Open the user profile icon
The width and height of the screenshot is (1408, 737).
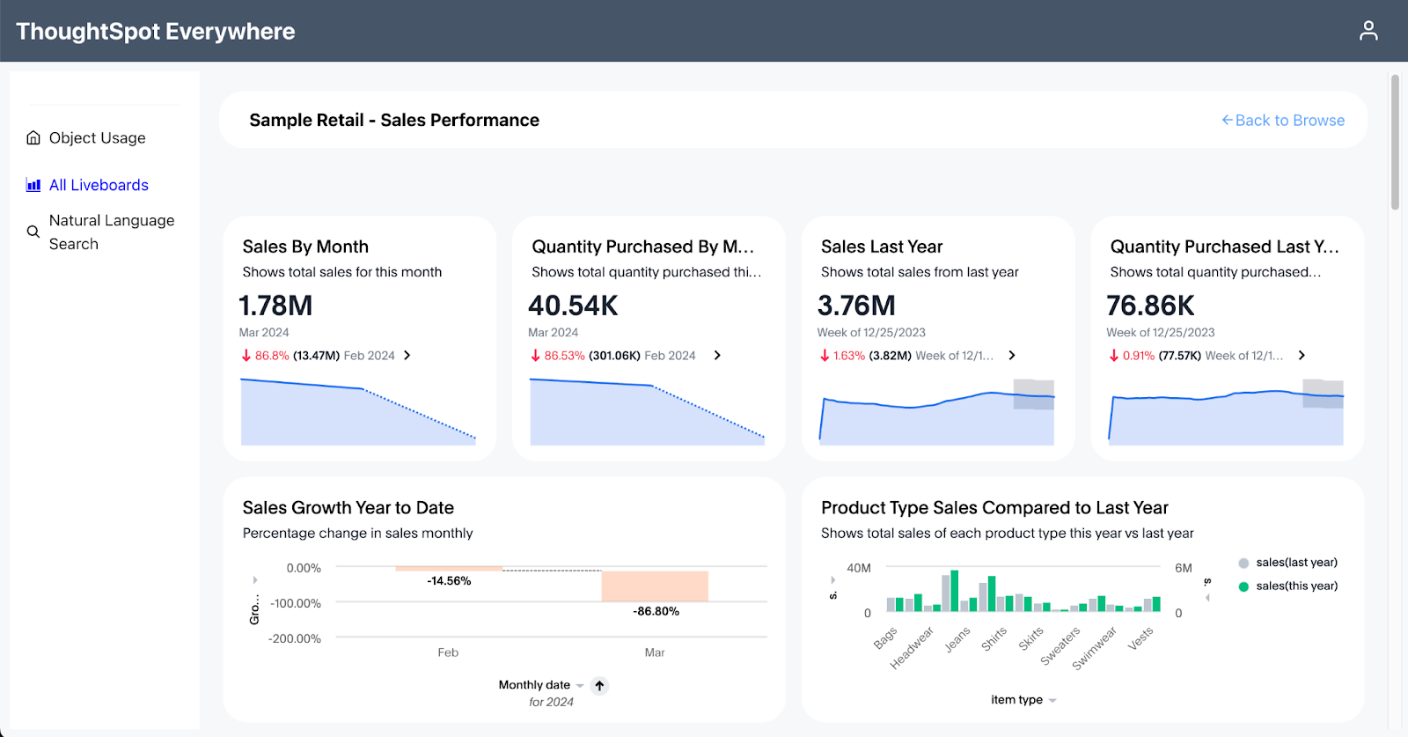coord(1368,31)
